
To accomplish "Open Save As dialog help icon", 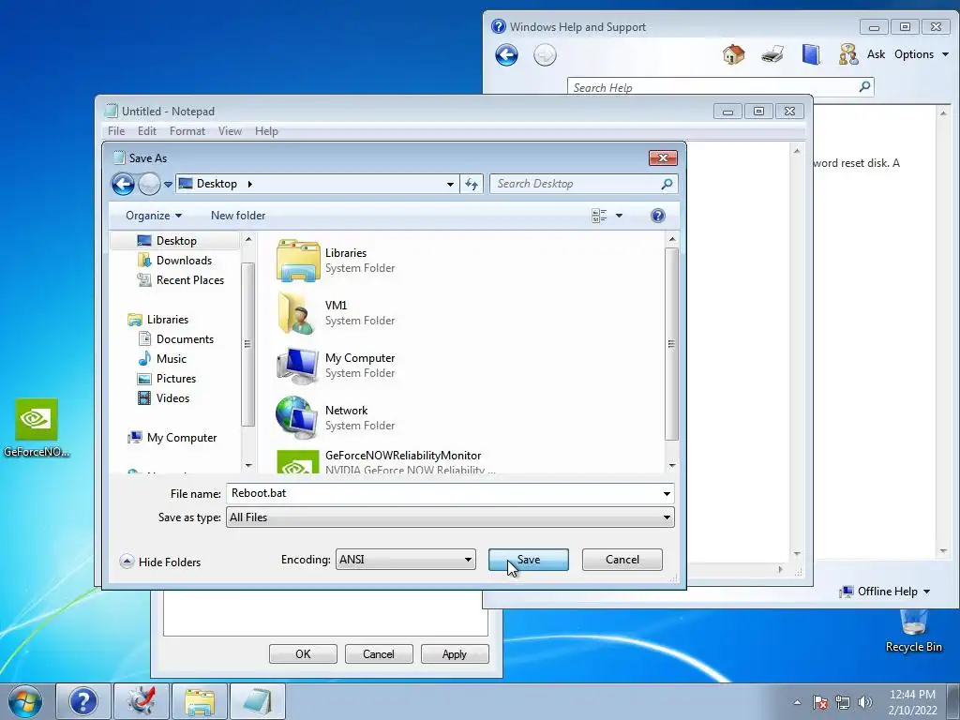I will tap(657, 216).
